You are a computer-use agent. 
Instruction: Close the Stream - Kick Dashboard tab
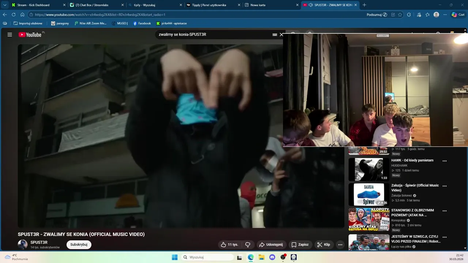pyautogui.click(x=64, y=5)
